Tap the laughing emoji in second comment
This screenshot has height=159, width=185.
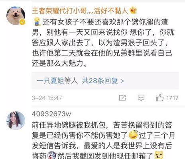pos(134,135)
